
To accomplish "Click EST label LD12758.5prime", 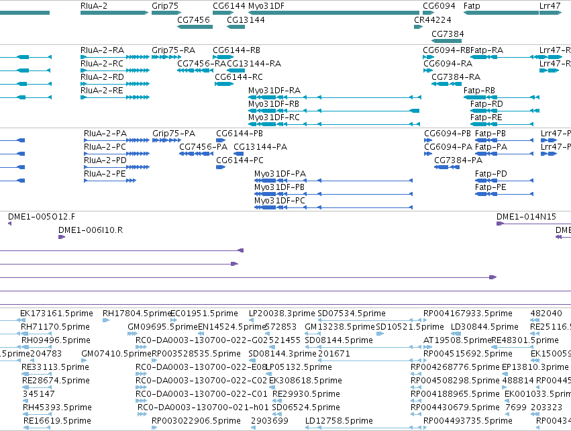I will click(339, 421).
